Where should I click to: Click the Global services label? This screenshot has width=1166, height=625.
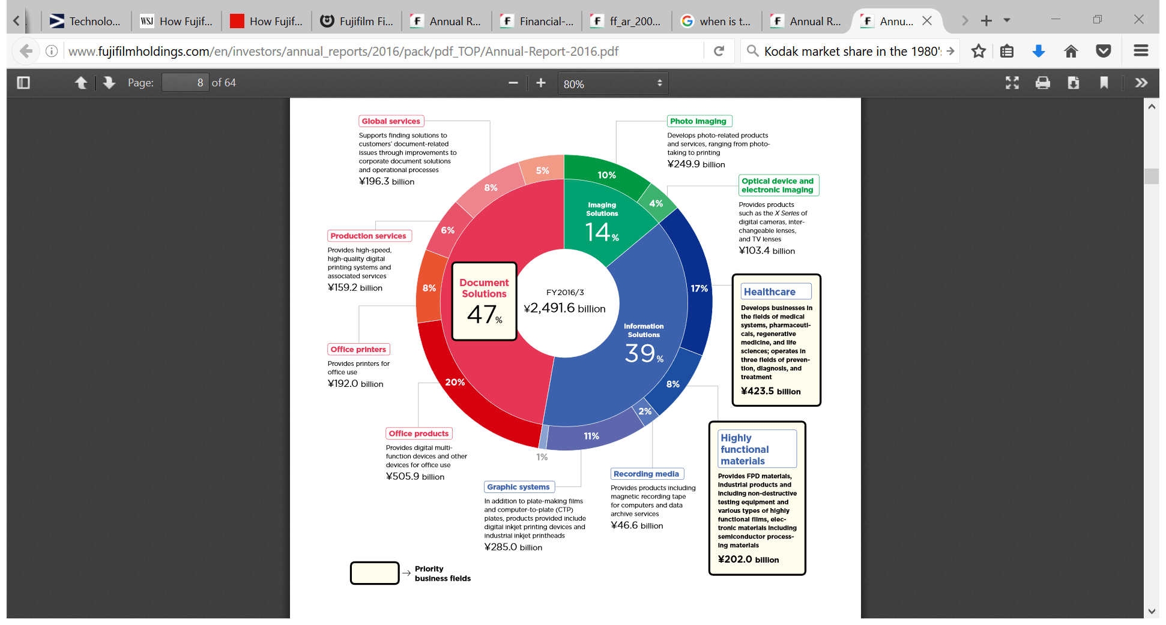[391, 121]
